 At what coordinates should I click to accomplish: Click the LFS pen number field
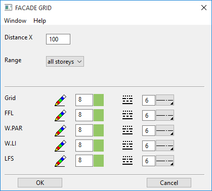tap(84, 161)
